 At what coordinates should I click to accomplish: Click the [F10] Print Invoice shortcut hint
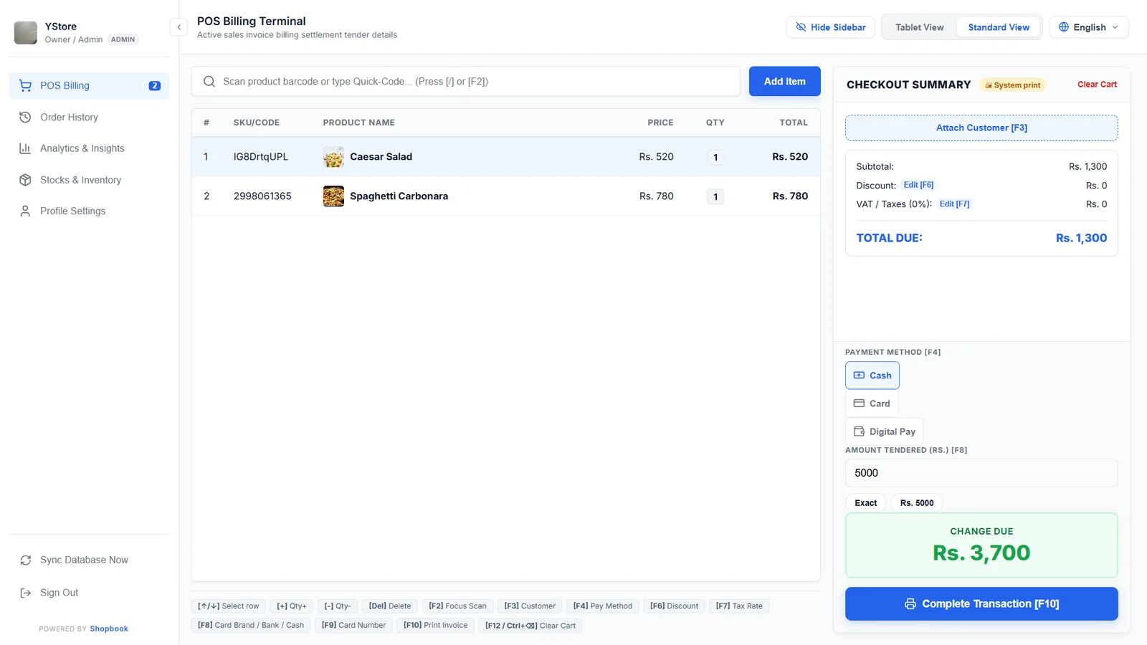[x=435, y=626]
